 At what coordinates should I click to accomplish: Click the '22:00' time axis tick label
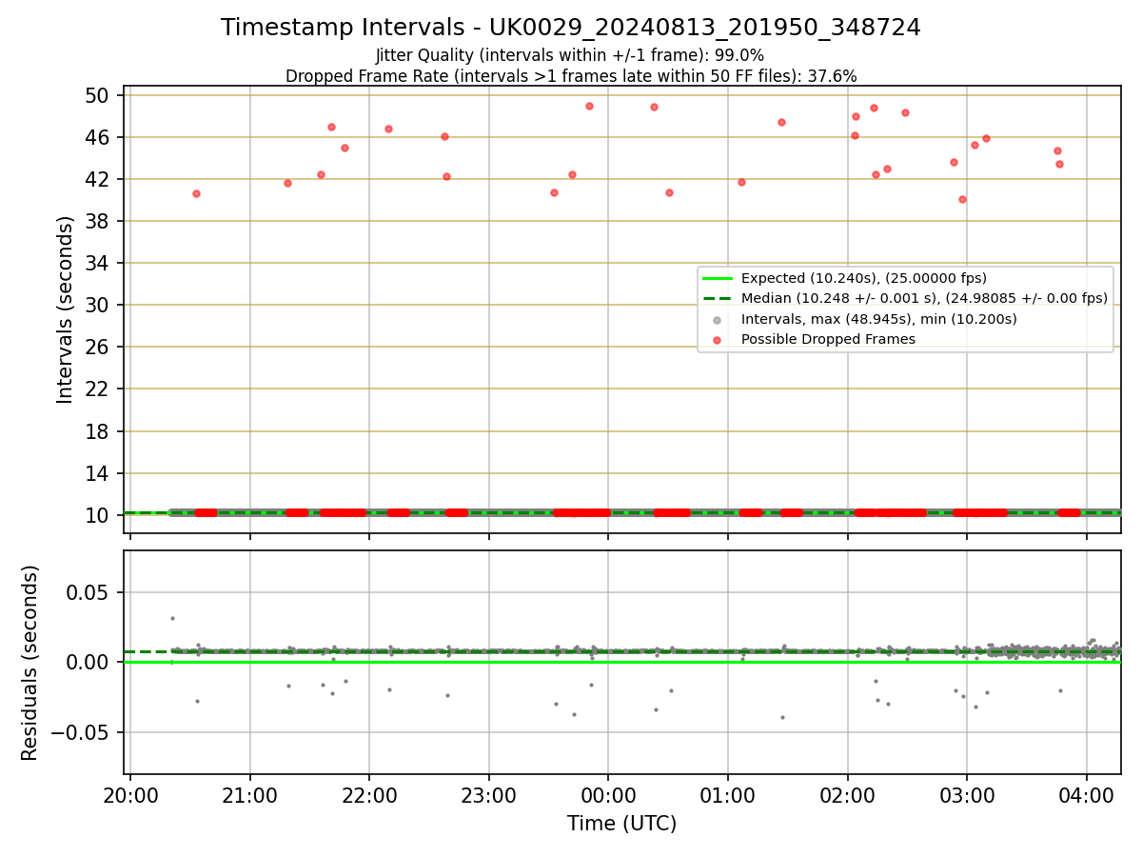tap(369, 794)
